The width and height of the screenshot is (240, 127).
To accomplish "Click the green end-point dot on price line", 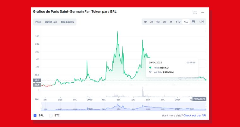I will tap(206, 80).
